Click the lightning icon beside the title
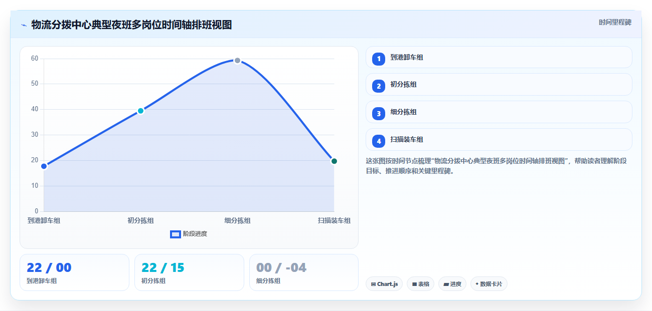Image resolution: width=652 pixels, height=311 pixels. point(24,25)
